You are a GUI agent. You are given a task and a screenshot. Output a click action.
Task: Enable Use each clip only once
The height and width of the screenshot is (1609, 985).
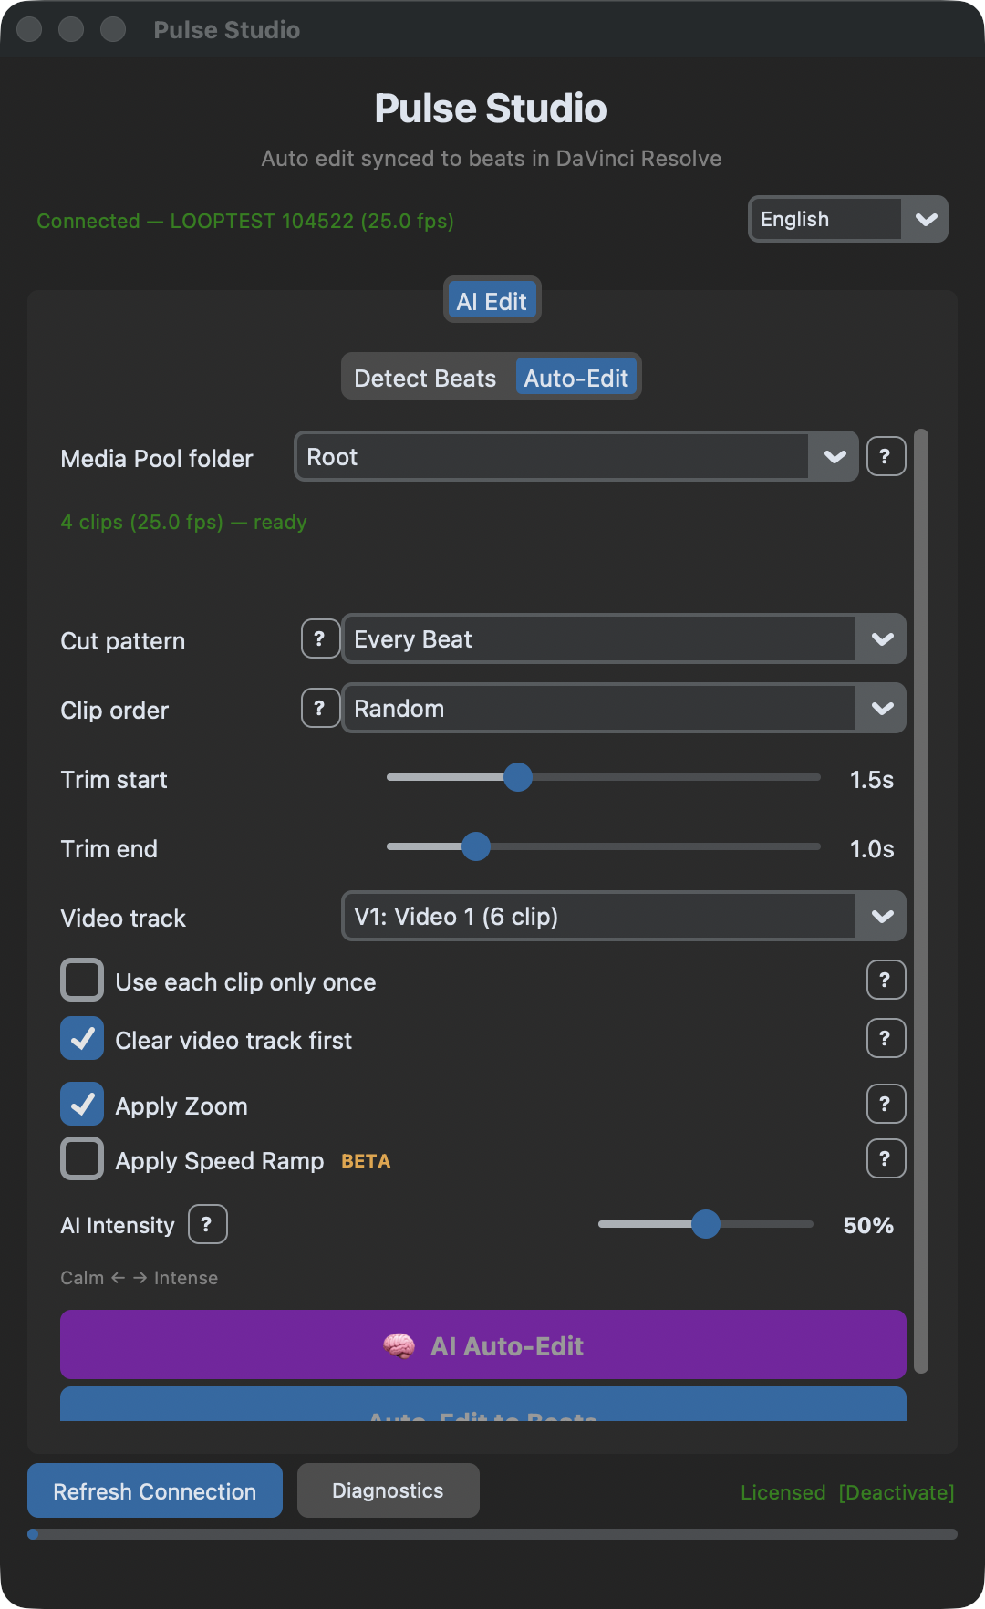click(82, 981)
